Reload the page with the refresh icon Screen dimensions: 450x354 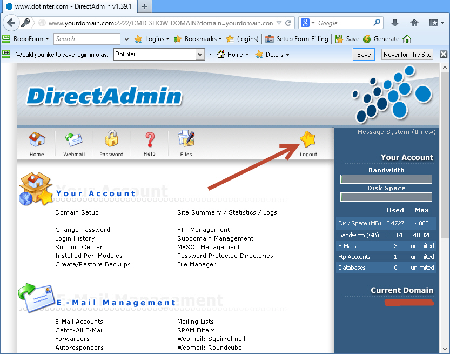pos(288,23)
